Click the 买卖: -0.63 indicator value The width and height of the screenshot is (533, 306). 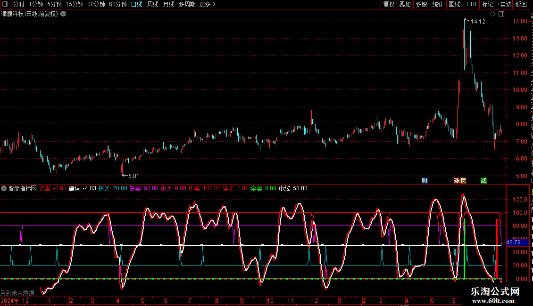click(x=53, y=188)
